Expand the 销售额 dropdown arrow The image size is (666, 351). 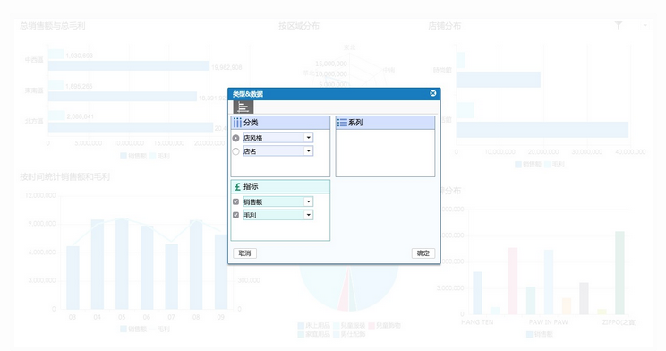308,201
